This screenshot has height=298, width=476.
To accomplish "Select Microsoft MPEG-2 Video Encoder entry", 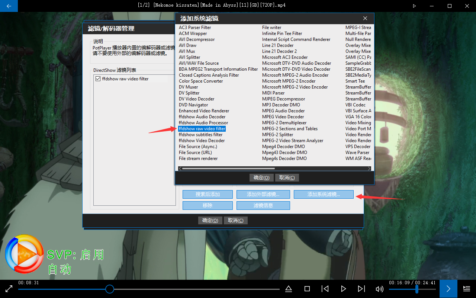I will 295,87.
